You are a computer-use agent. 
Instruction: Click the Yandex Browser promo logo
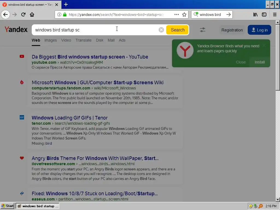185,50
